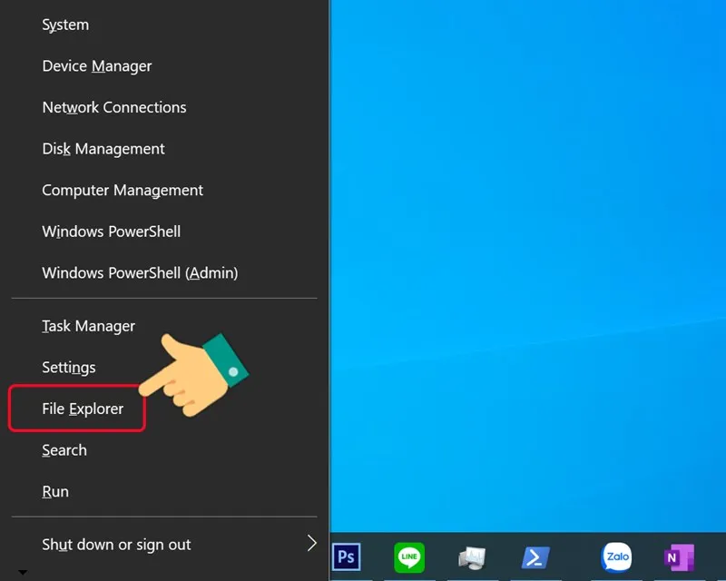Click the small down arrow at menu bottom
This screenshot has width=726, height=581.
(x=23, y=573)
